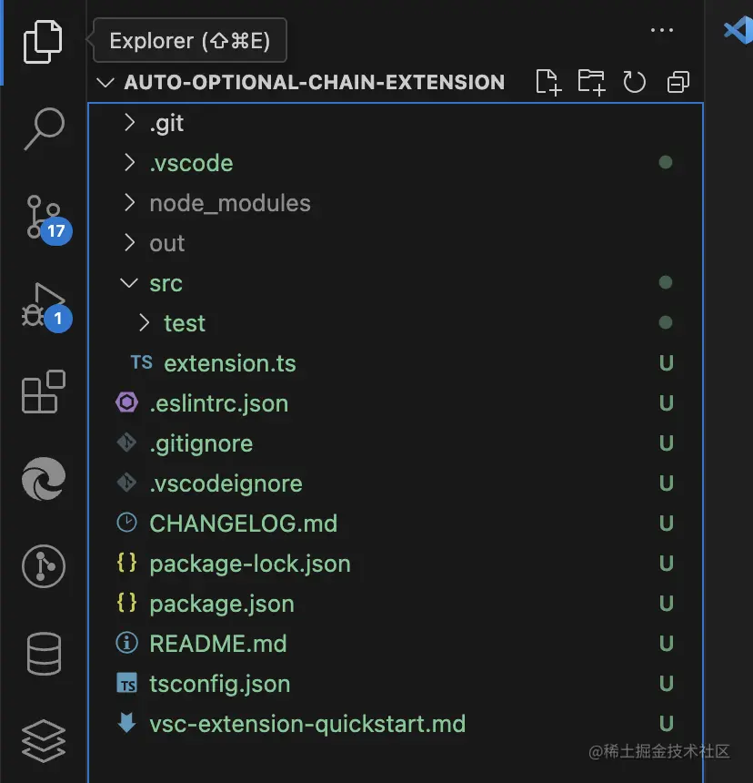Image resolution: width=753 pixels, height=783 pixels.
Task: Open tsconfig.json file
Action: [396, 684]
